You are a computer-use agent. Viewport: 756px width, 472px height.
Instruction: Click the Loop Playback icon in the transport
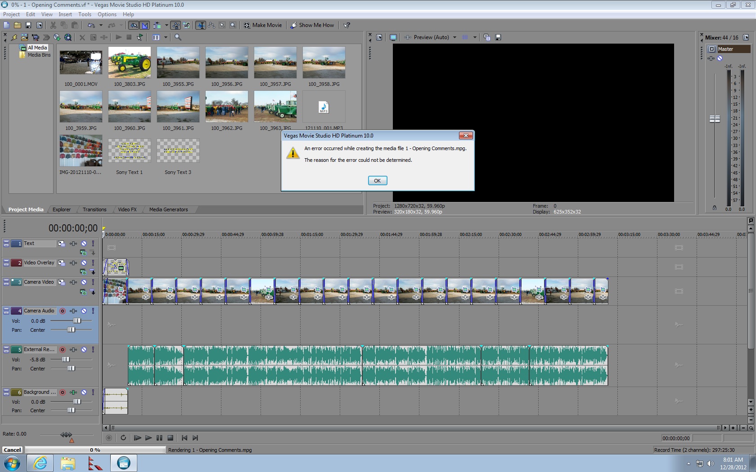pos(123,438)
